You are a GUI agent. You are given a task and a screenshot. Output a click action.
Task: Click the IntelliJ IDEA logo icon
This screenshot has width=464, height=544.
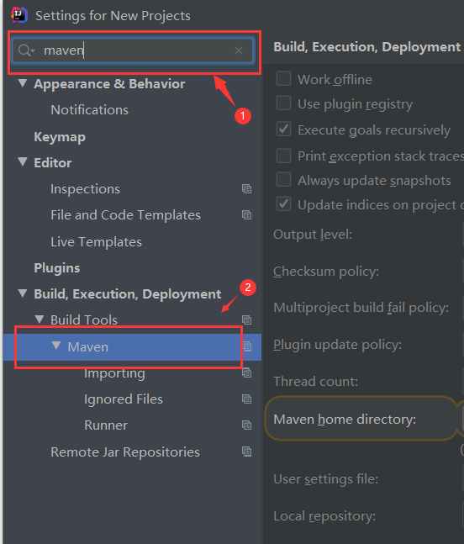click(x=19, y=14)
